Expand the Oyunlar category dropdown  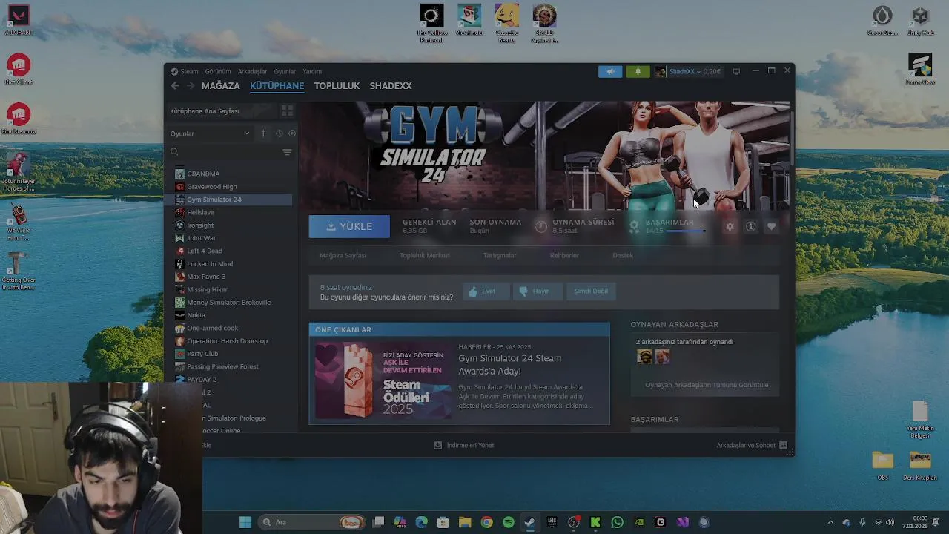[211, 133]
